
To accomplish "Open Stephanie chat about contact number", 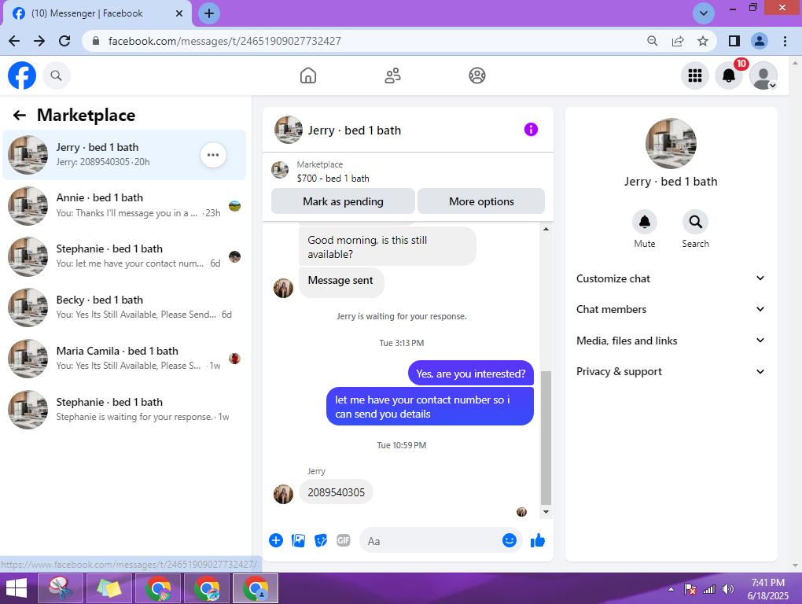I will [x=124, y=256].
